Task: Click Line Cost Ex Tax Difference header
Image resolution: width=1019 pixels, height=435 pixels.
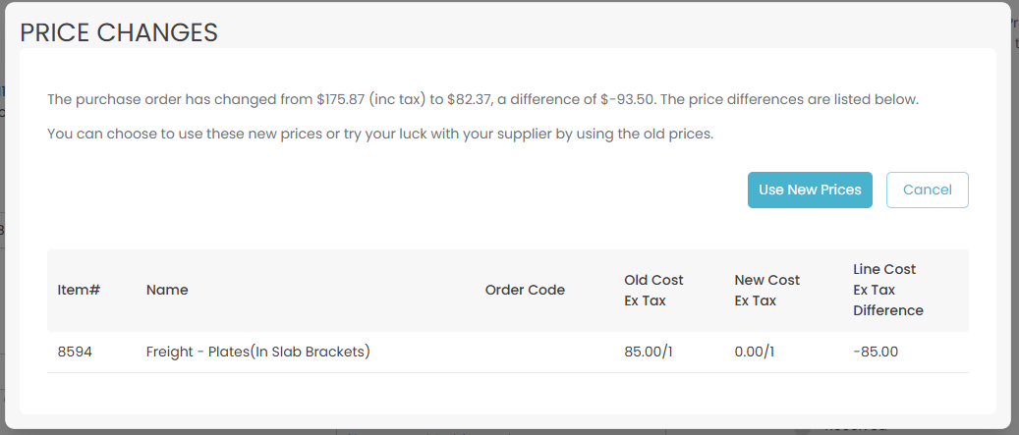Action: pyautogui.click(x=888, y=290)
